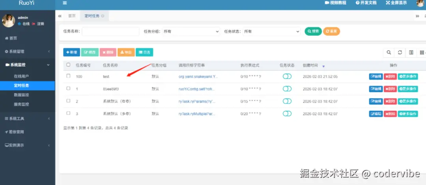Click the red 删除 toolbar button
Image resolution: width=426 pixels, height=185 pixels.
(x=108, y=52)
